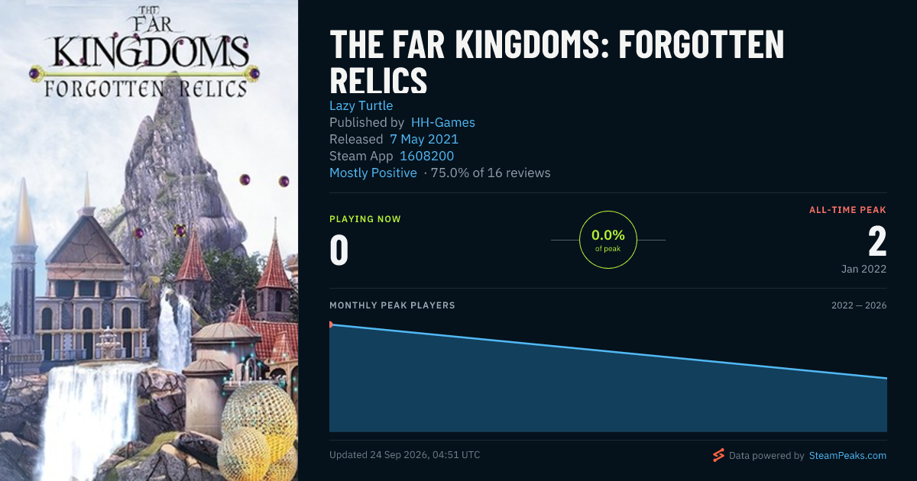The height and width of the screenshot is (481, 917).
Task: Click the release date 7 May 2021
Action: pos(424,139)
